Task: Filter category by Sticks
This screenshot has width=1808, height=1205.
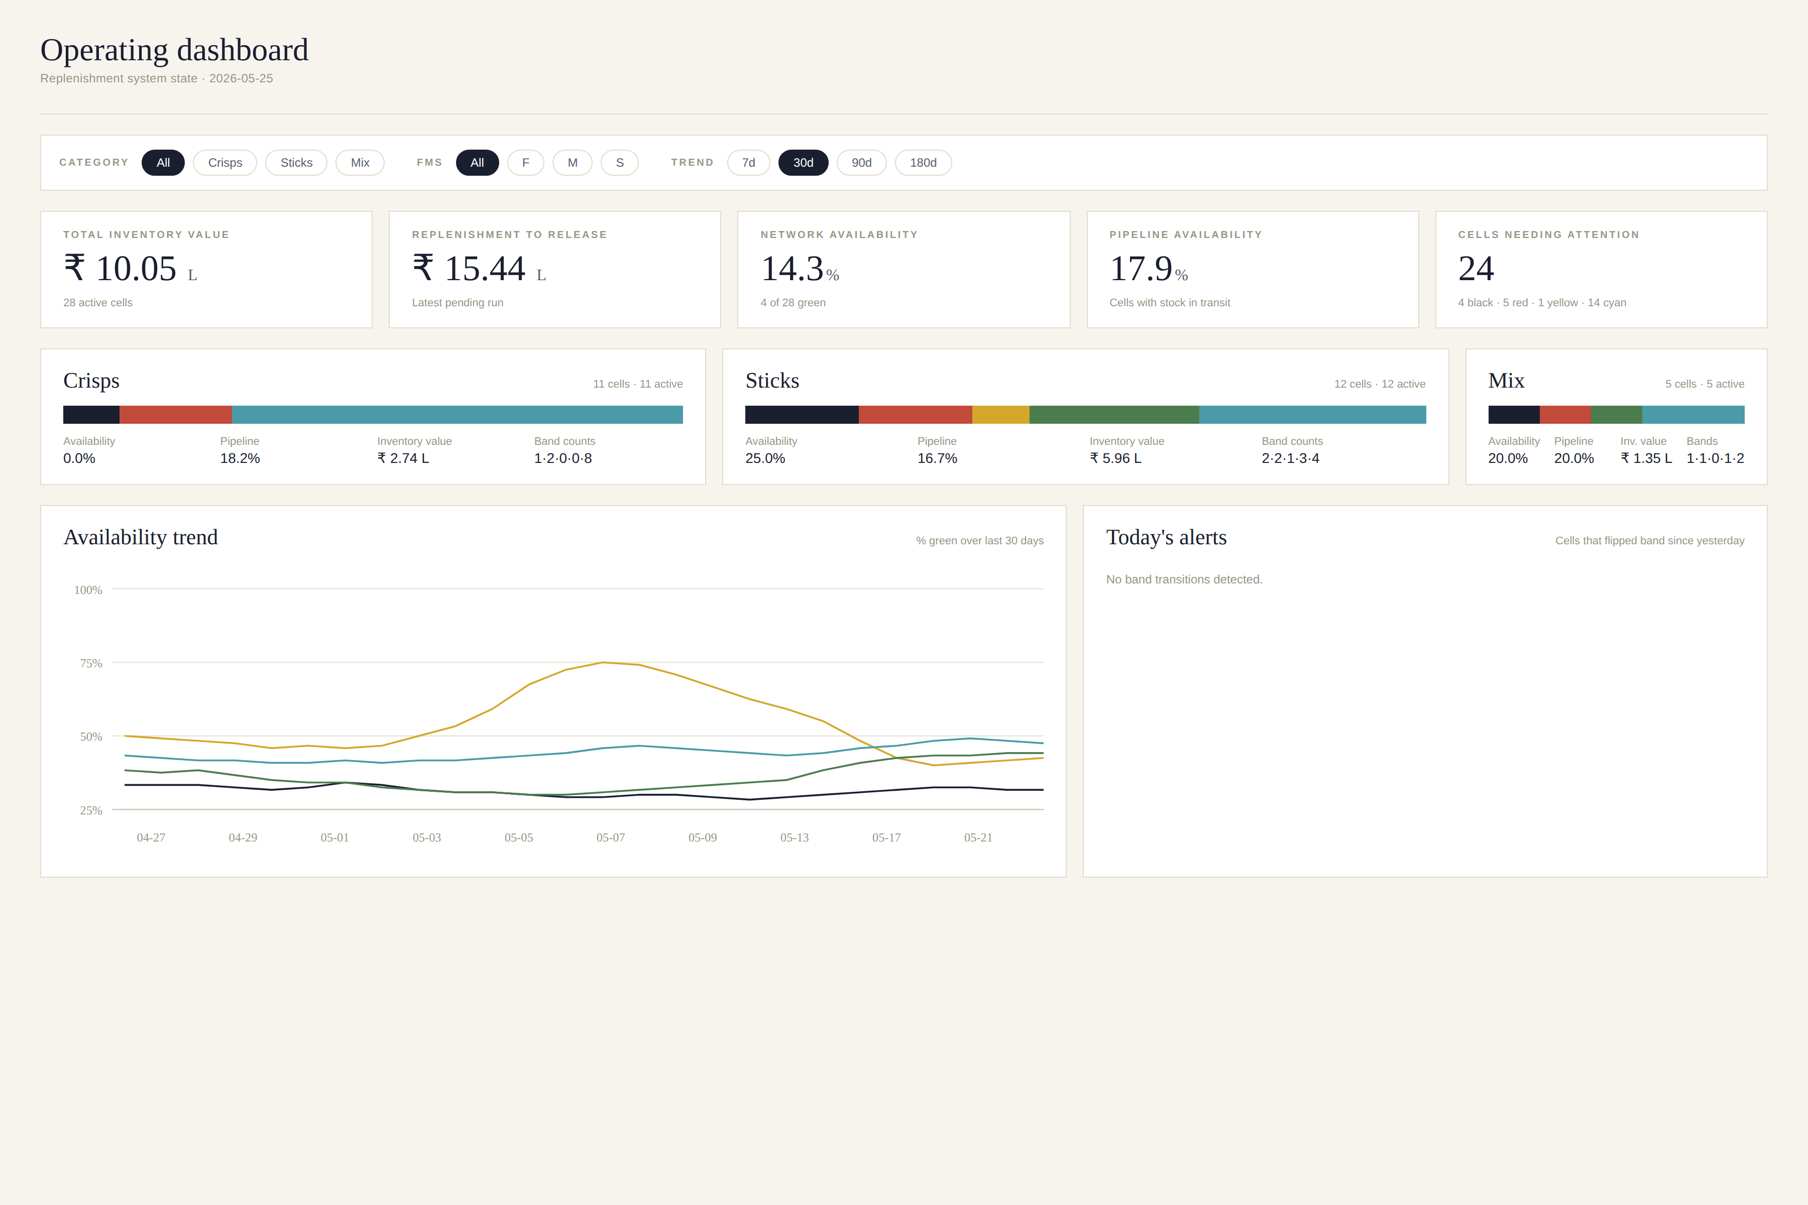Action: [296, 163]
